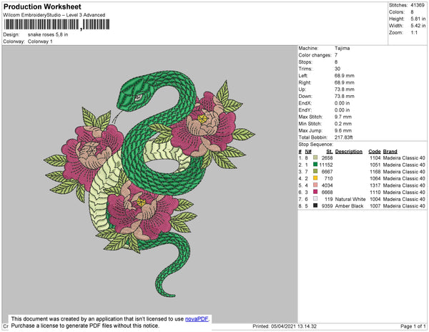Click the black swatch beside Amber Black
Image resolution: width=429 pixels, height=332 pixels.
point(315,205)
